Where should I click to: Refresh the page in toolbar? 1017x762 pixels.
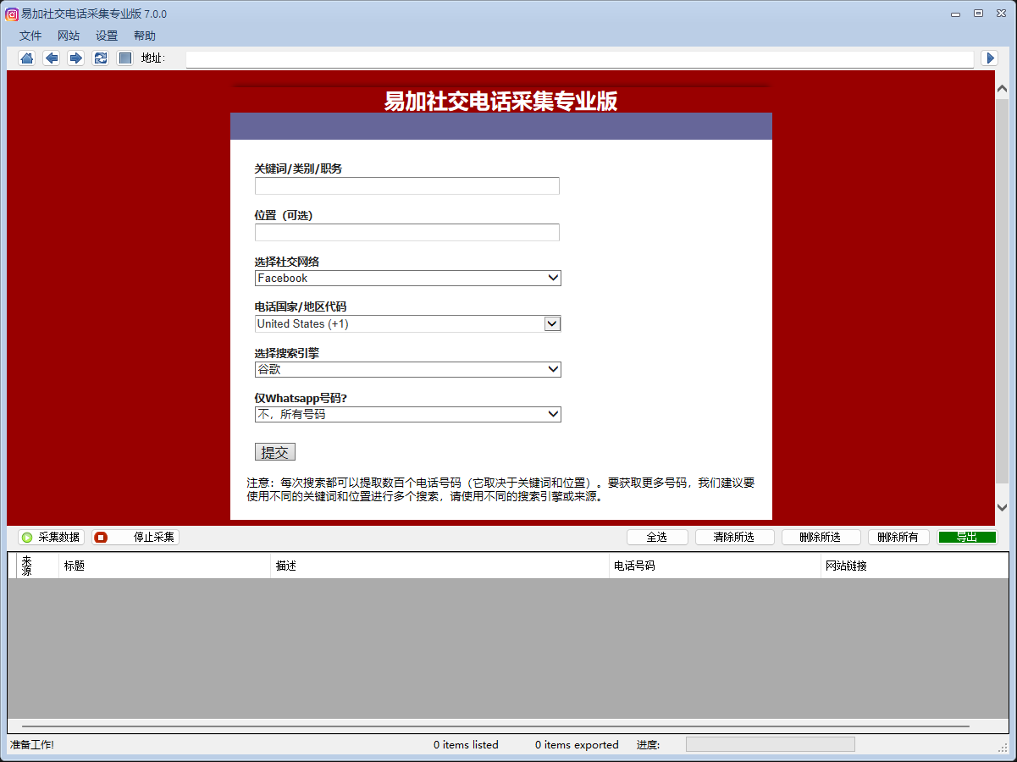click(100, 58)
